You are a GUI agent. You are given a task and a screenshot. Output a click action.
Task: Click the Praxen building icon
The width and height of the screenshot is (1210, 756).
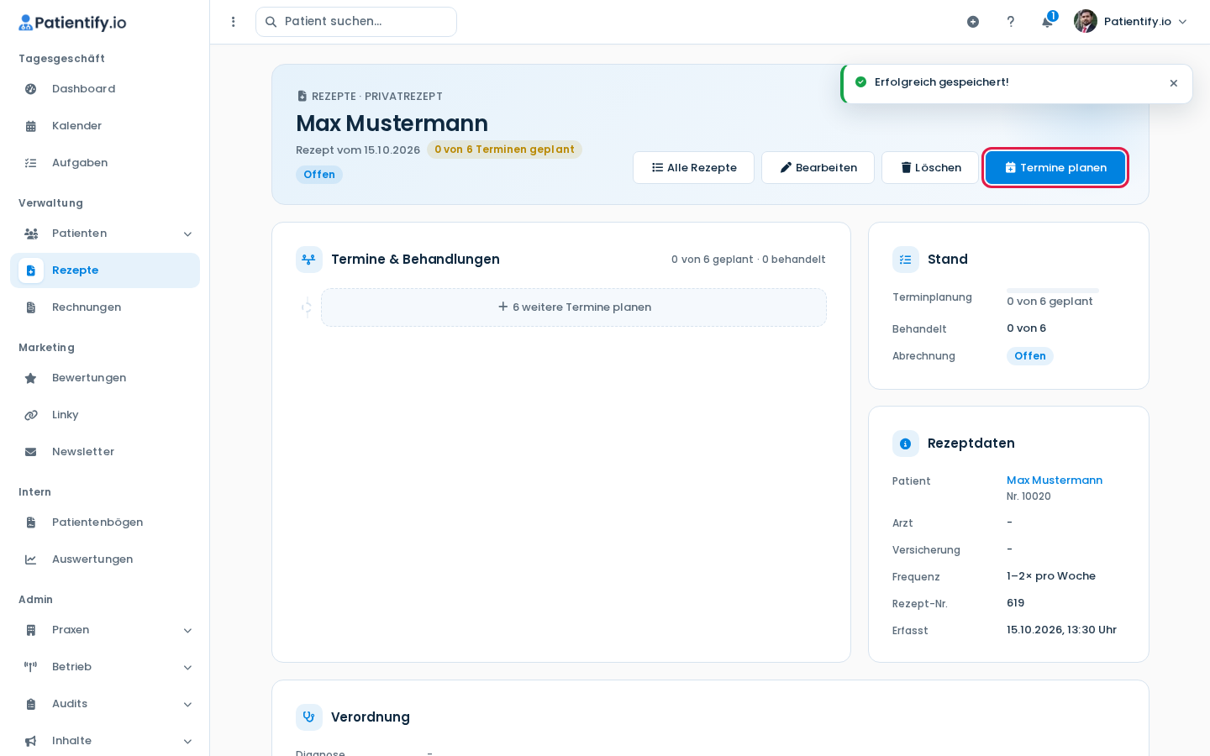(x=31, y=630)
